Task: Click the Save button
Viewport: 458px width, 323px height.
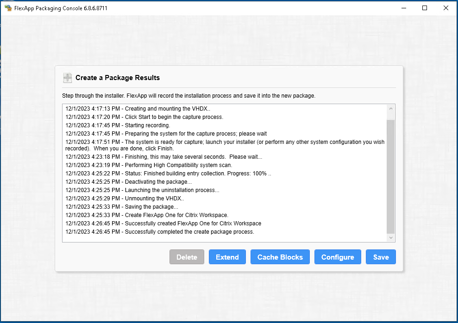Action: 381,257
